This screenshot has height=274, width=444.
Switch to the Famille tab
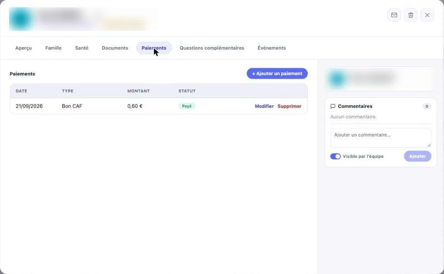click(53, 48)
